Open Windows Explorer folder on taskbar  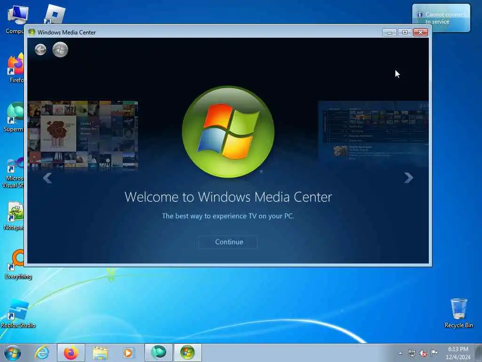pyautogui.click(x=100, y=353)
